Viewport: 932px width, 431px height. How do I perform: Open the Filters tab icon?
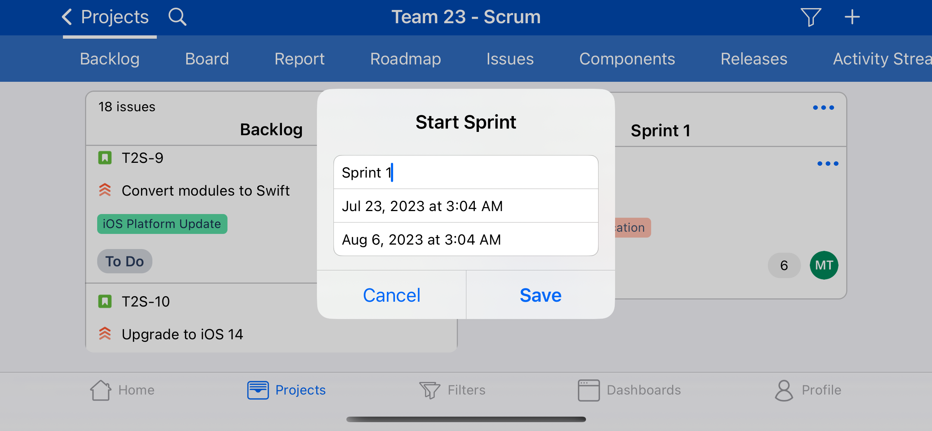pos(430,390)
